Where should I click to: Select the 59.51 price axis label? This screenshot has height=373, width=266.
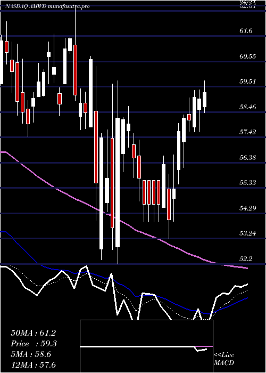248,82
